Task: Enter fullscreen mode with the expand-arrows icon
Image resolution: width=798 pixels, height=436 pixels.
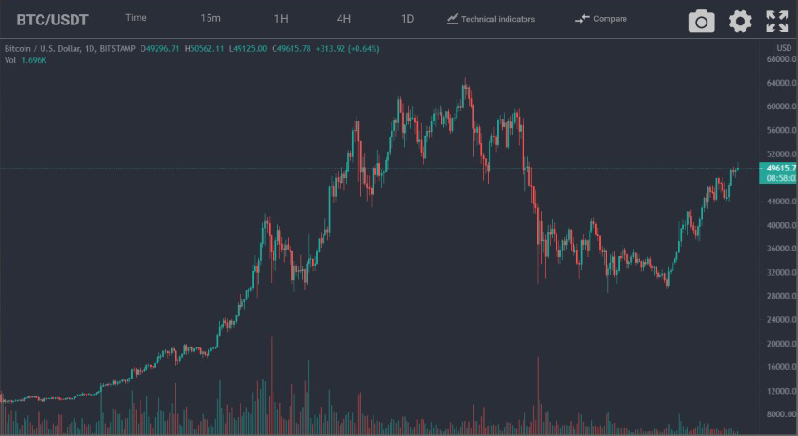Action: pos(776,21)
